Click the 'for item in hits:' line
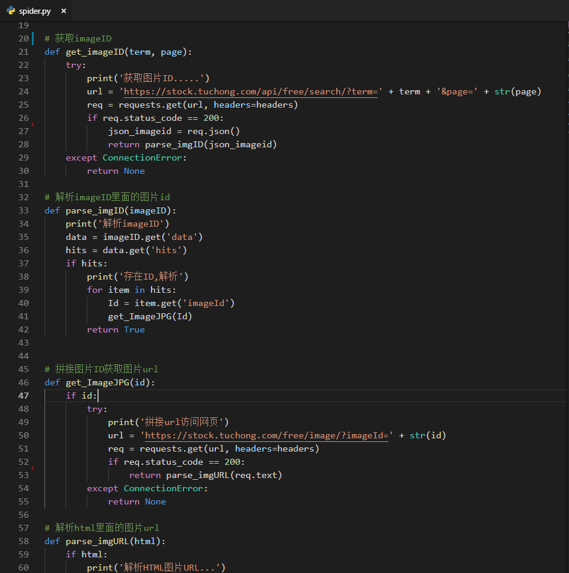 click(x=131, y=290)
